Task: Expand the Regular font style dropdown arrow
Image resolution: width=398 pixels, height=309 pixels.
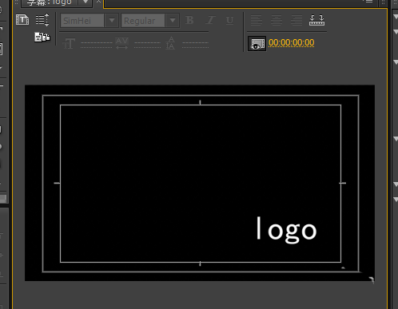Action: point(173,21)
